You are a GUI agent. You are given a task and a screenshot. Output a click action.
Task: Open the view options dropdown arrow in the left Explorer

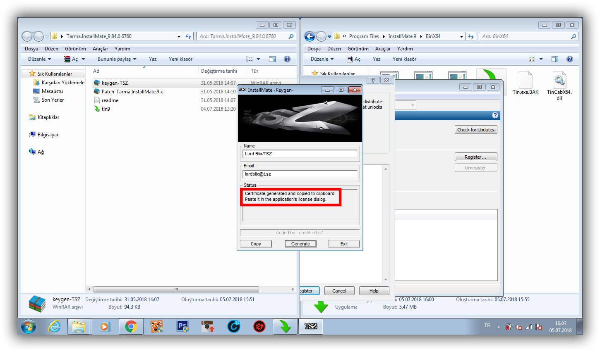point(259,59)
